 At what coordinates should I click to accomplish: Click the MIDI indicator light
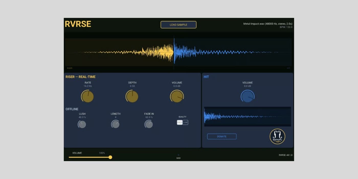(178, 155)
